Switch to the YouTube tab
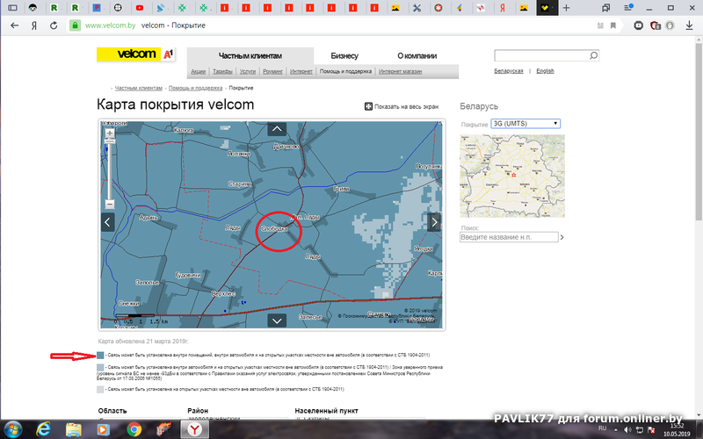 pos(140,8)
